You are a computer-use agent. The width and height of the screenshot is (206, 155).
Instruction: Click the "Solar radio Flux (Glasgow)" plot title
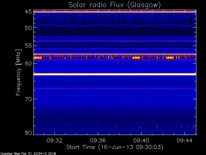tap(114, 5)
